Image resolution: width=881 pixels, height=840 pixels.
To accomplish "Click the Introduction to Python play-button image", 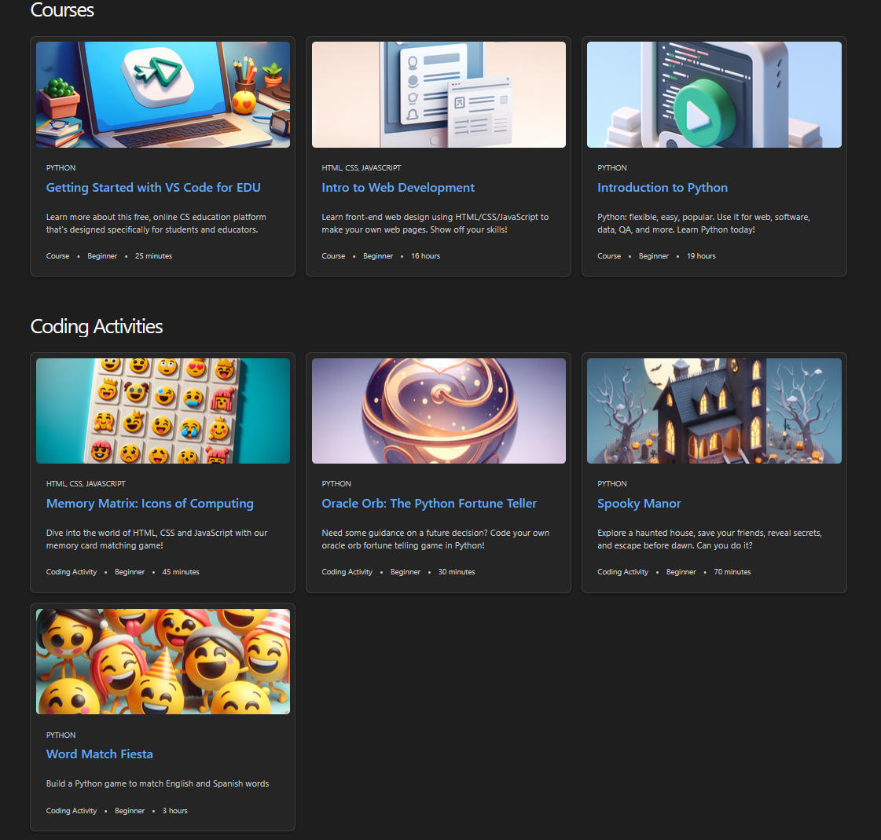I will pyautogui.click(x=714, y=94).
